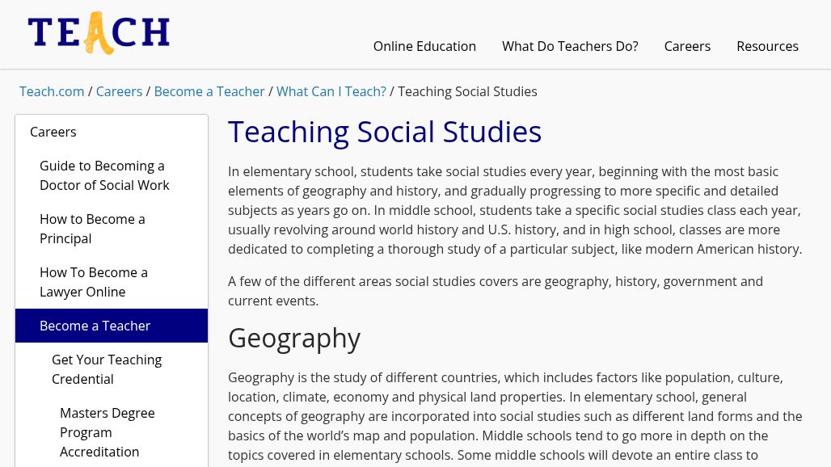
Task: Open the What Do Teachers Do? menu
Action: point(570,46)
